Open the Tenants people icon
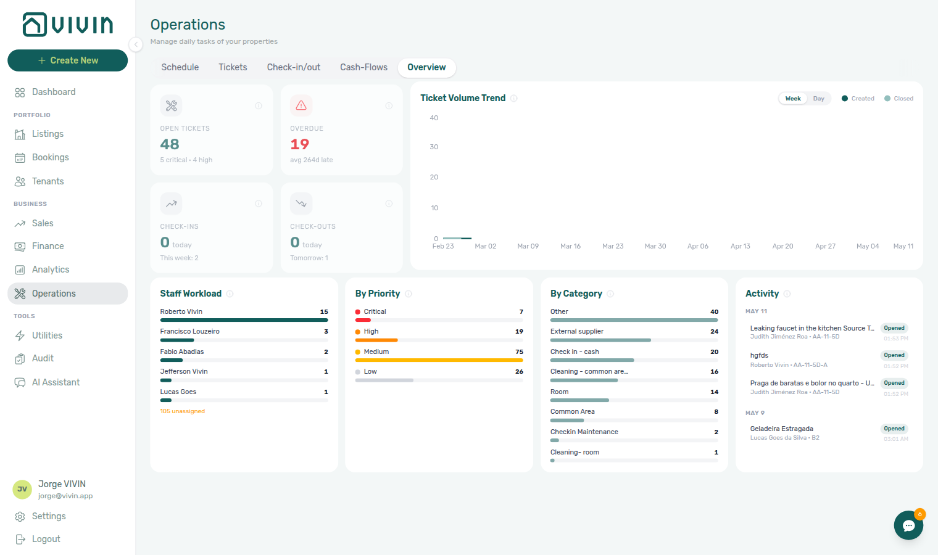This screenshot has width=938, height=555. (x=20, y=181)
